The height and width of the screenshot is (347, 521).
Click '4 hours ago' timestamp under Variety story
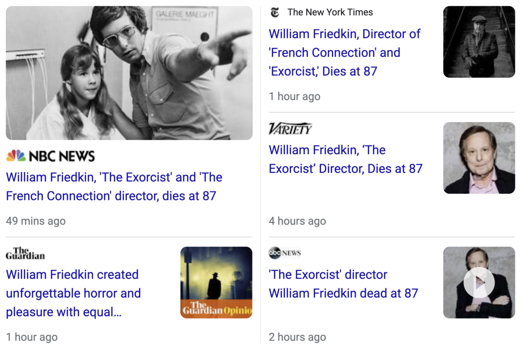[297, 221]
